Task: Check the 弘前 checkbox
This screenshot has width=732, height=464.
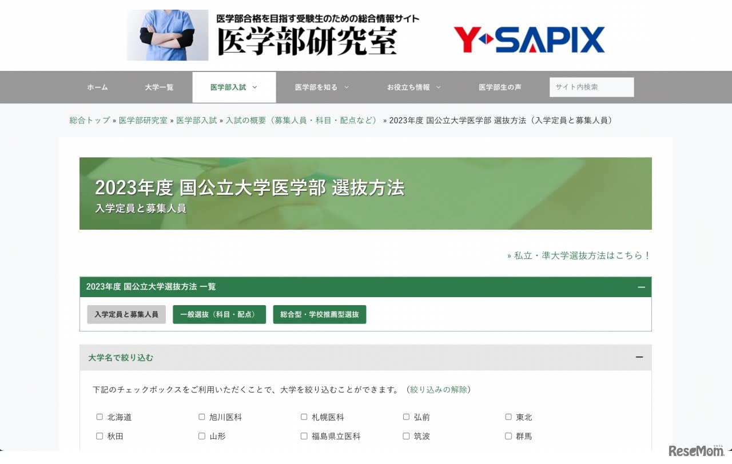Action: (407, 417)
